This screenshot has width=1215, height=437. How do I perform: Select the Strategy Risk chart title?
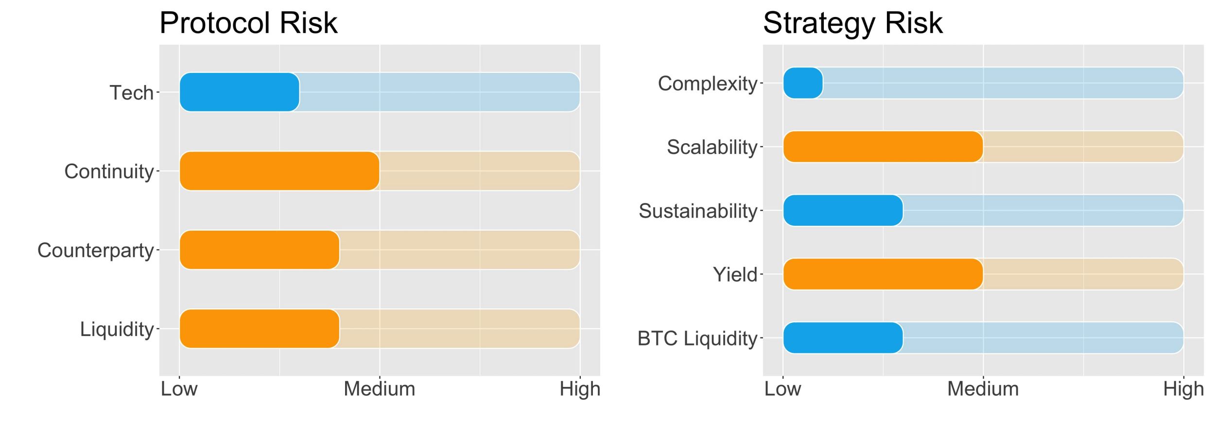click(853, 23)
